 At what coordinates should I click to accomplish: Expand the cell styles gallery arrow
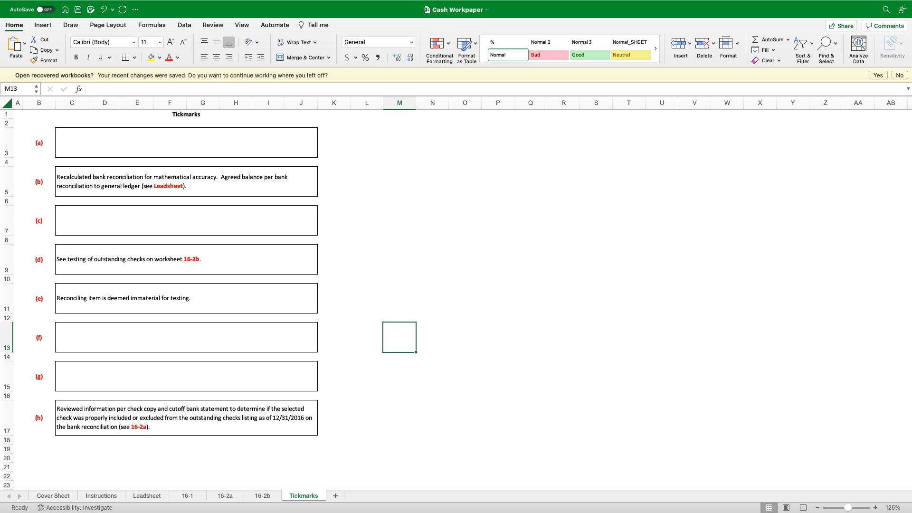655,48
